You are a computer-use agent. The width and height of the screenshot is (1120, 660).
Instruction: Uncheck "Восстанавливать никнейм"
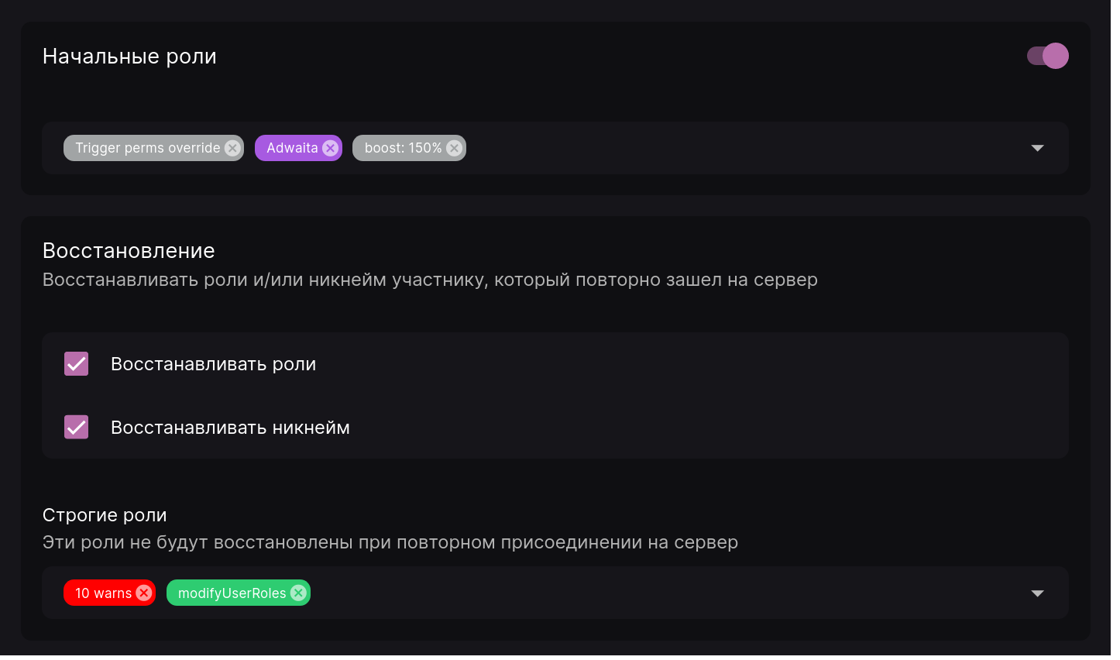click(x=76, y=427)
